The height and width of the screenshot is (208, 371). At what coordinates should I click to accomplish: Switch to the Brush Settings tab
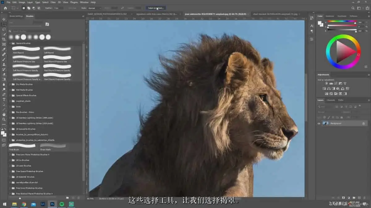[16, 16]
